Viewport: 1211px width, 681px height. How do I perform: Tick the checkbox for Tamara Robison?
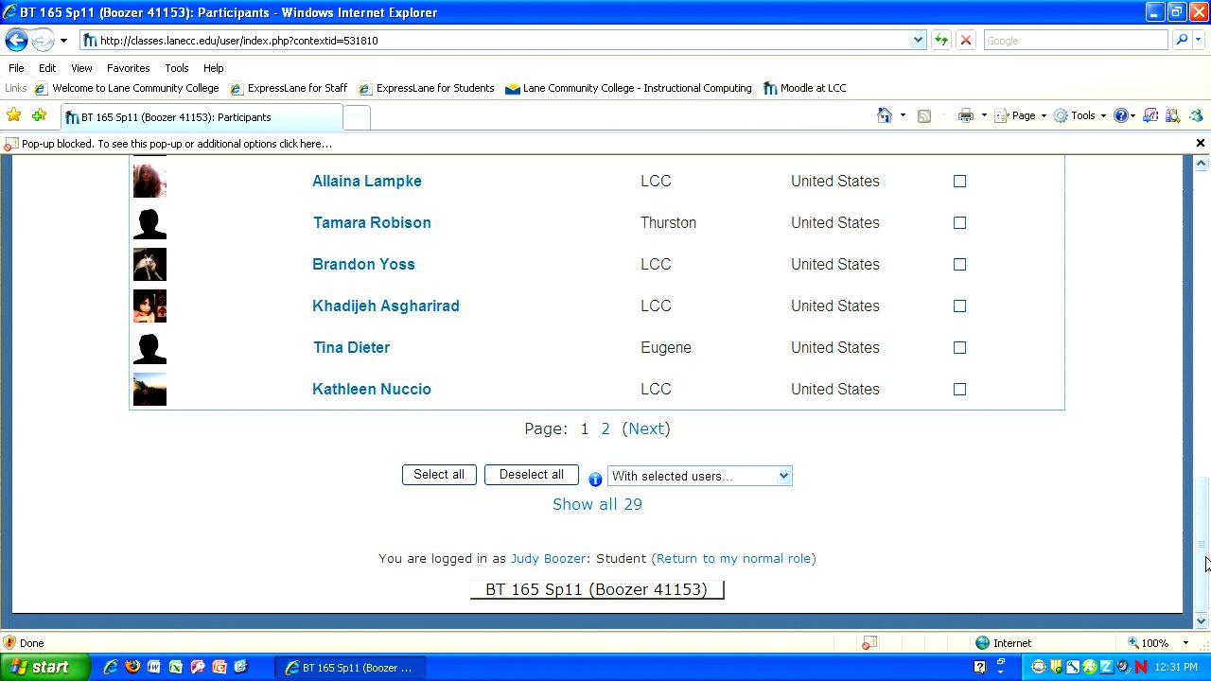click(959, 223)
